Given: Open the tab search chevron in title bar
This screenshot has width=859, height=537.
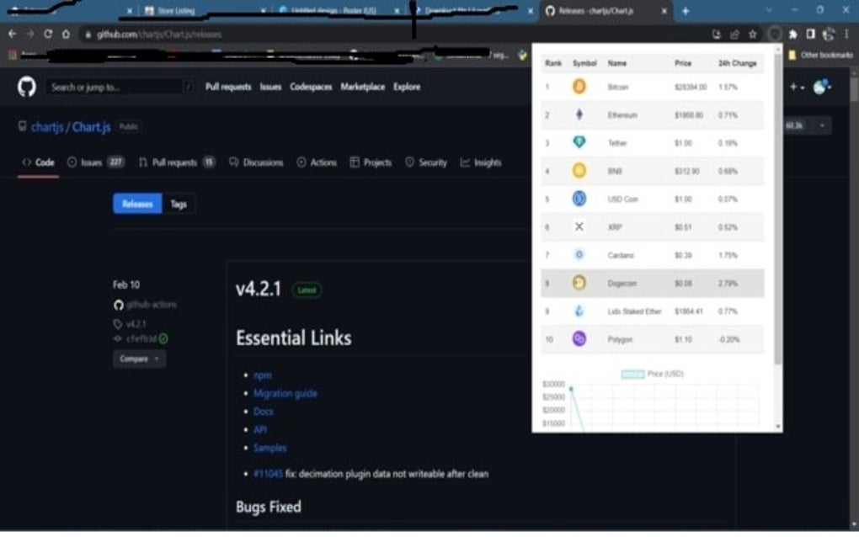Looking at the screenshot, I should 769,10.
